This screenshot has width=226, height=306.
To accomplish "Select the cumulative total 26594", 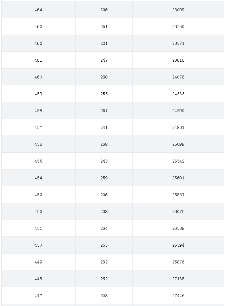I will pos(178,245).
